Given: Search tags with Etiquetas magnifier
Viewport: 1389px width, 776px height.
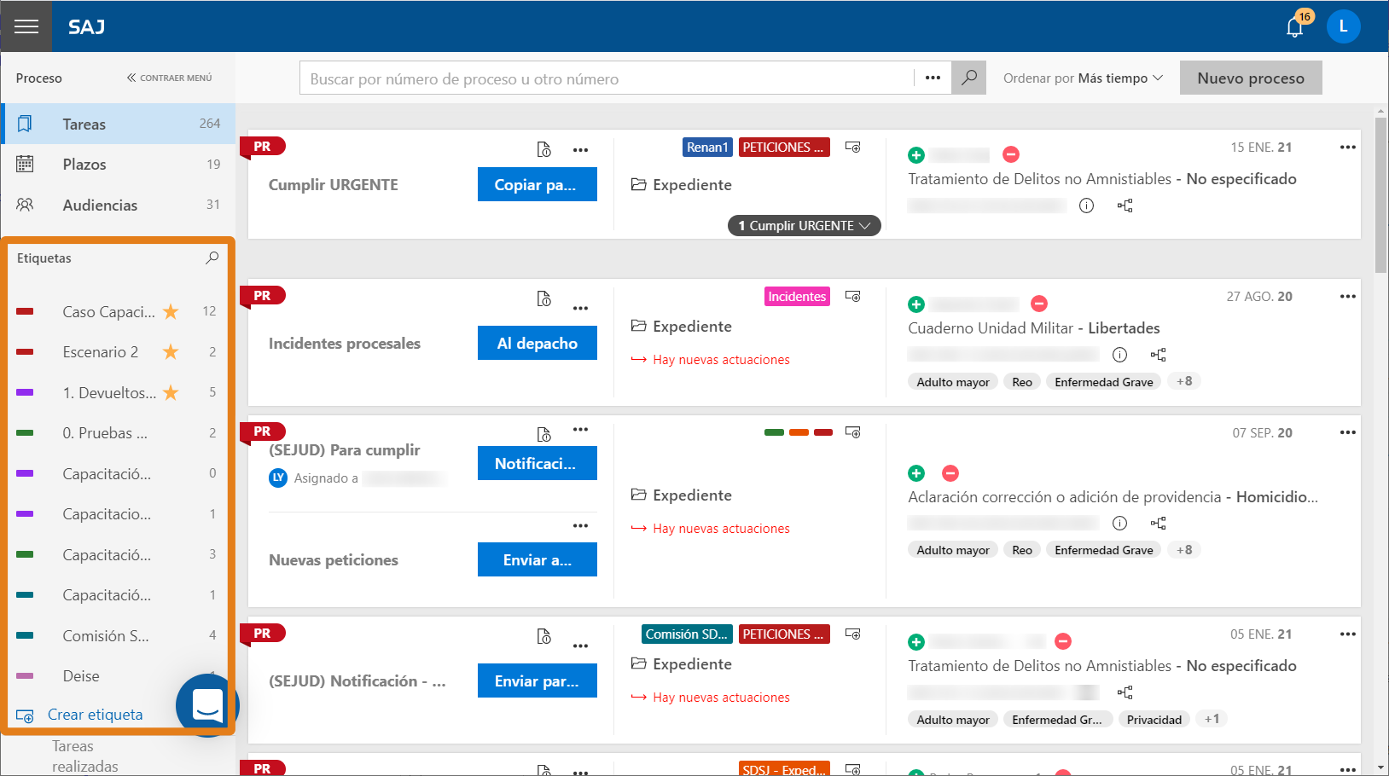Looking at the screenshot, I should tap(212, 258).
